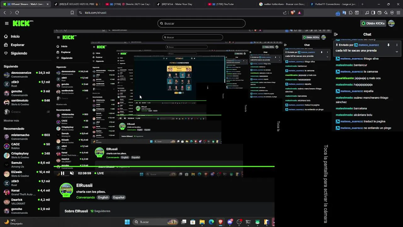Select the Español tag
403x227 pixels.
point(119,197)
